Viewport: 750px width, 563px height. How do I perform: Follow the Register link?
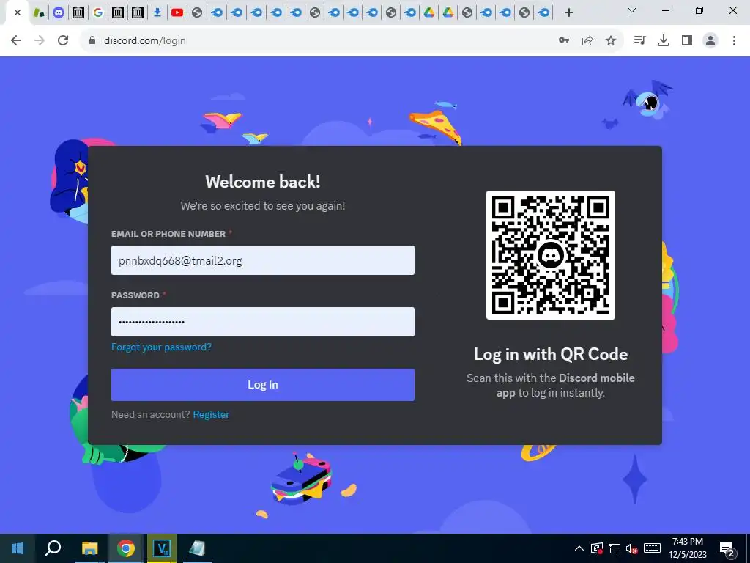(211, 414)
